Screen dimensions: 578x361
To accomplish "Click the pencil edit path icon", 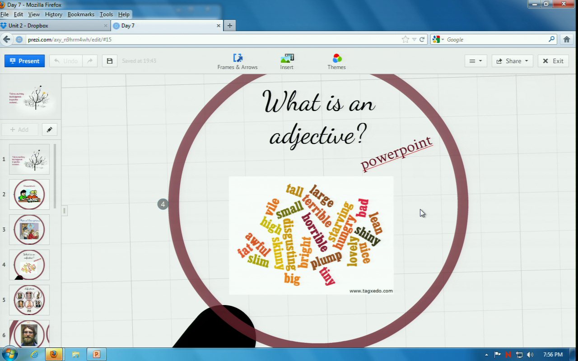I will 50,130.
